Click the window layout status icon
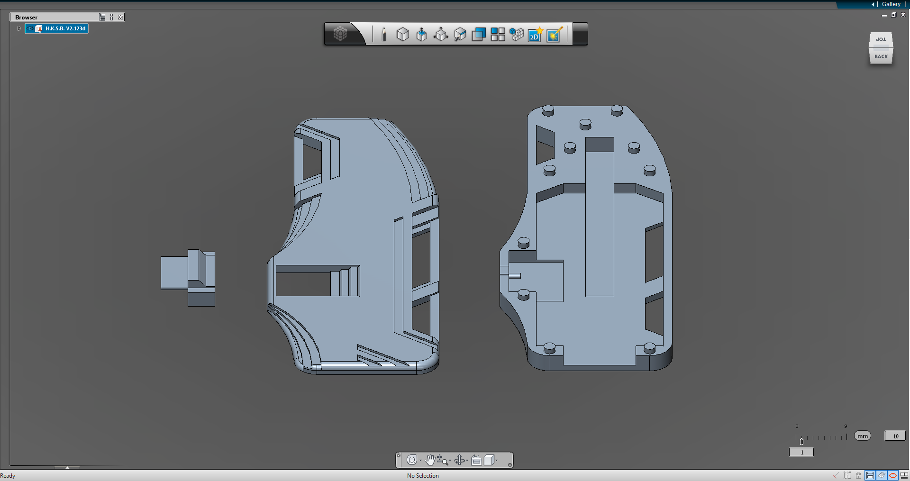Image resolution: width=910 pixels, height=481 pixels. point(904,475)
